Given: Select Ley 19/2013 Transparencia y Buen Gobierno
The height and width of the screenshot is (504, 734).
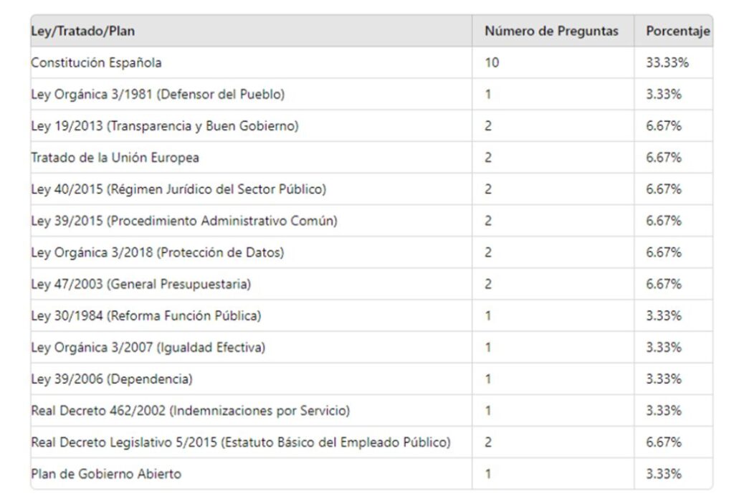Looking at the screenshot, I should coord(165,126).
